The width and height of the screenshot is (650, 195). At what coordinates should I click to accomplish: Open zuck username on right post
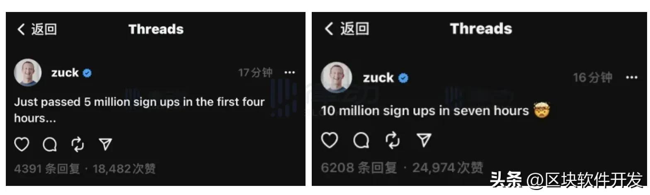point(378,78)
